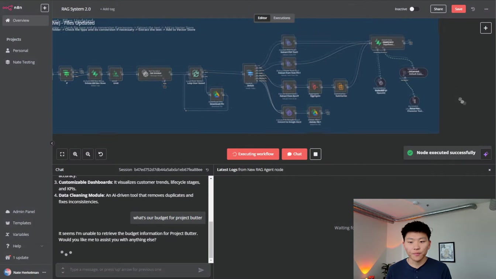Select the Extract from Text File1 node
Screen dimensions: 496x279
point(289,63)
